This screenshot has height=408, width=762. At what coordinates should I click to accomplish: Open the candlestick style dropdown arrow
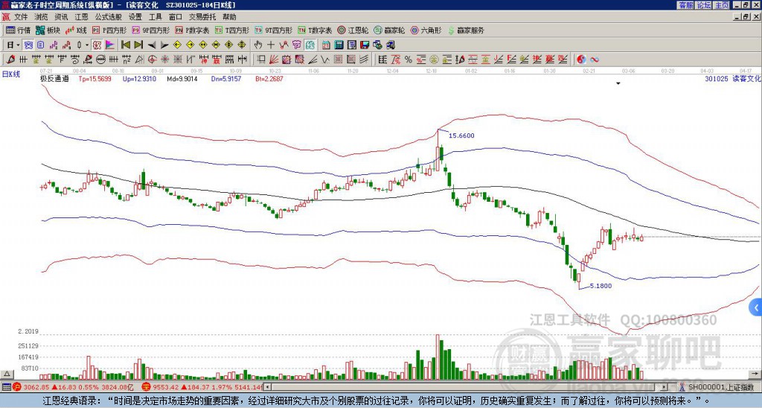click(86, 45)
